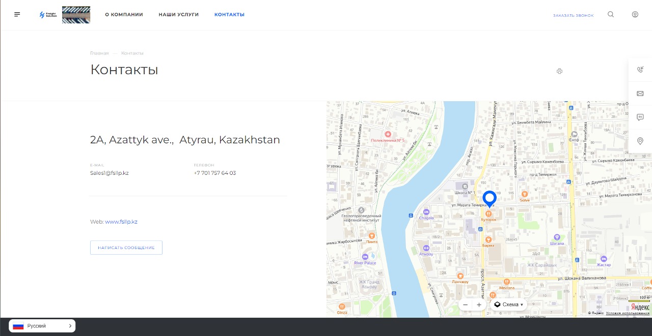652x336 pixels.
Task: Click the header banner thumbnail image
Action: tap(76, 15)
